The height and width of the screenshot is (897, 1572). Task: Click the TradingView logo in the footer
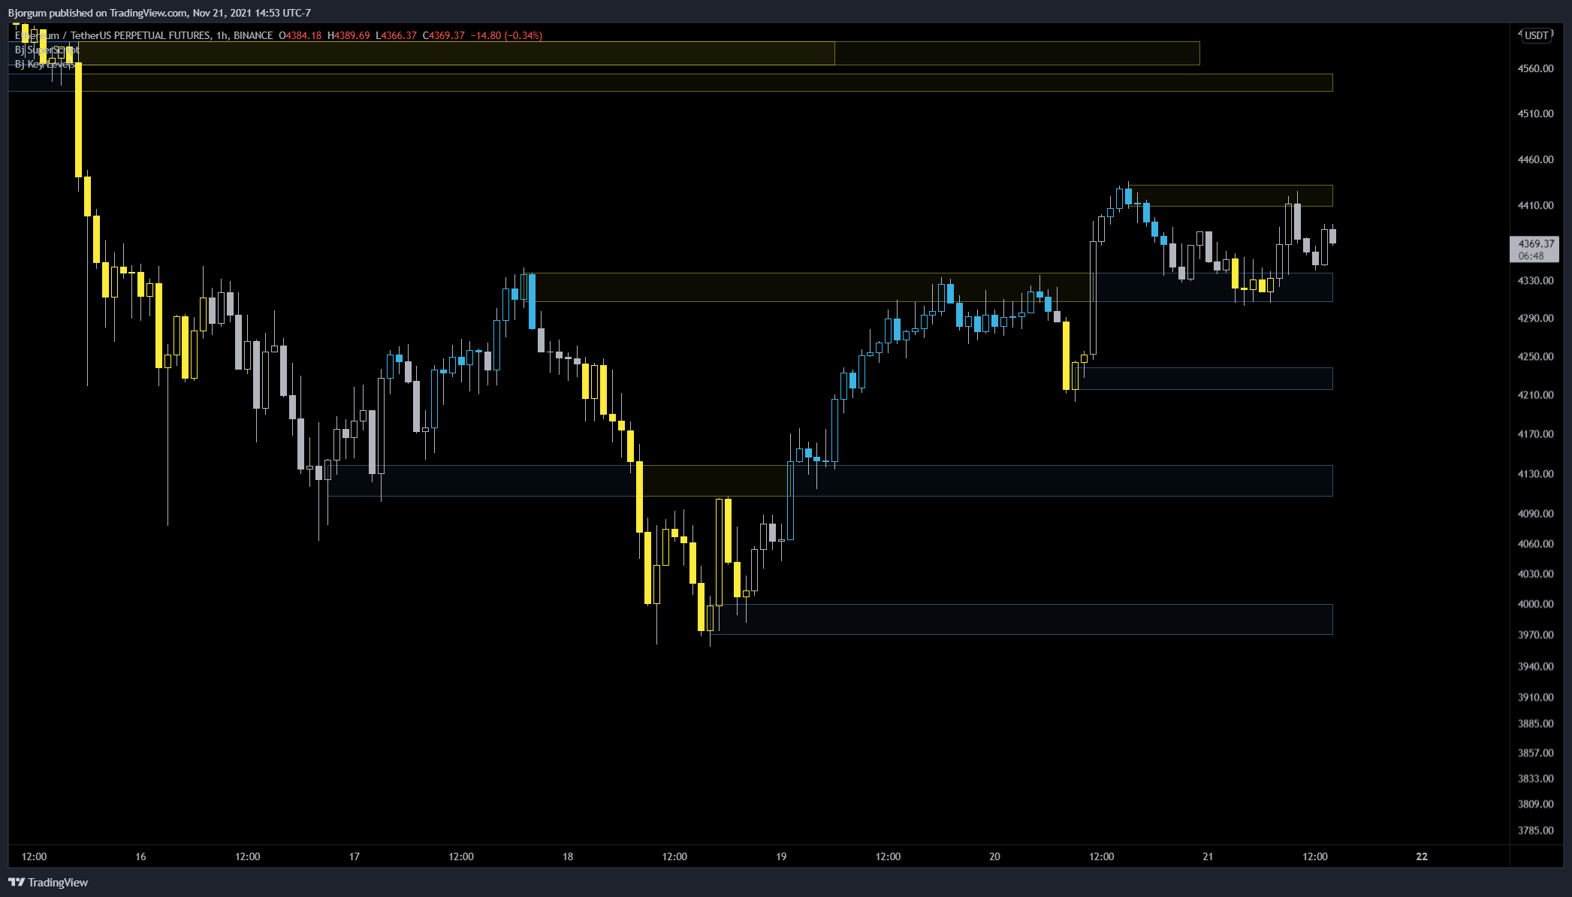point(48,882)
